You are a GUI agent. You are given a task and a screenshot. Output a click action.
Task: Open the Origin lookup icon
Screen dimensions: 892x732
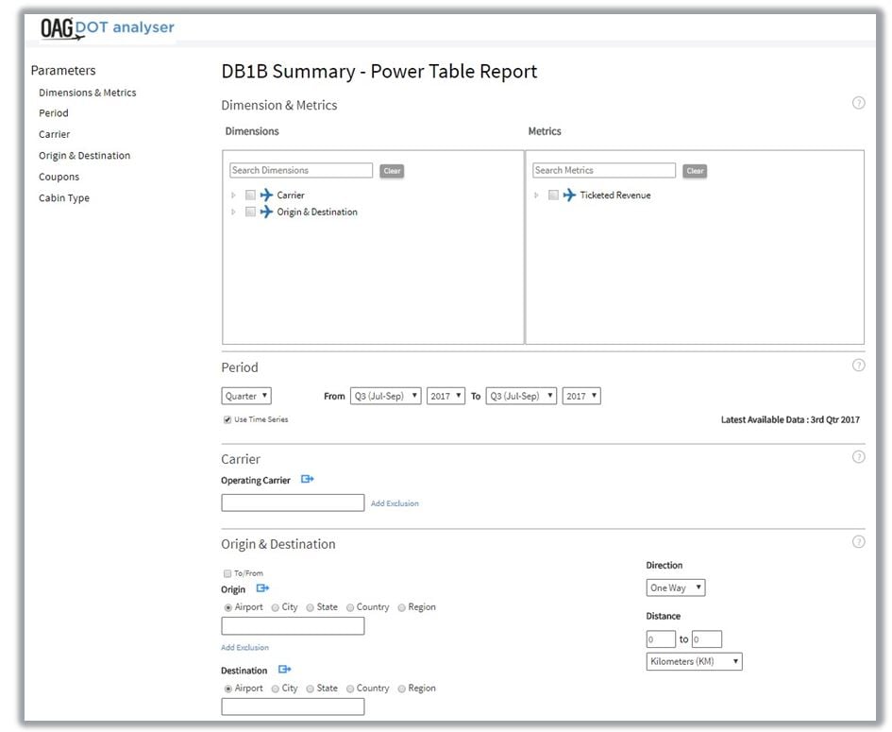262,588
